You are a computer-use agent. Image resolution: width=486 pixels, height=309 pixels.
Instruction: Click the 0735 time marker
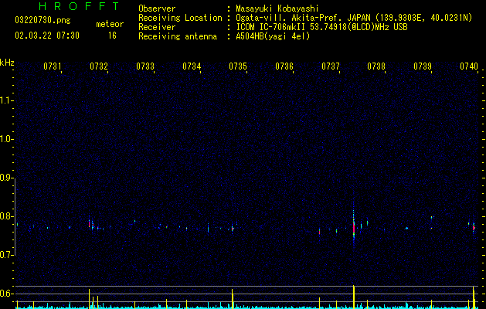238,66
